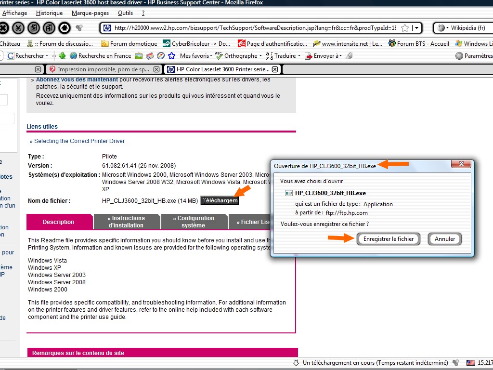Click the Home icon in the navigation toolbar
This screenshot has width=493, height=370.
click(x=65, y=27)
